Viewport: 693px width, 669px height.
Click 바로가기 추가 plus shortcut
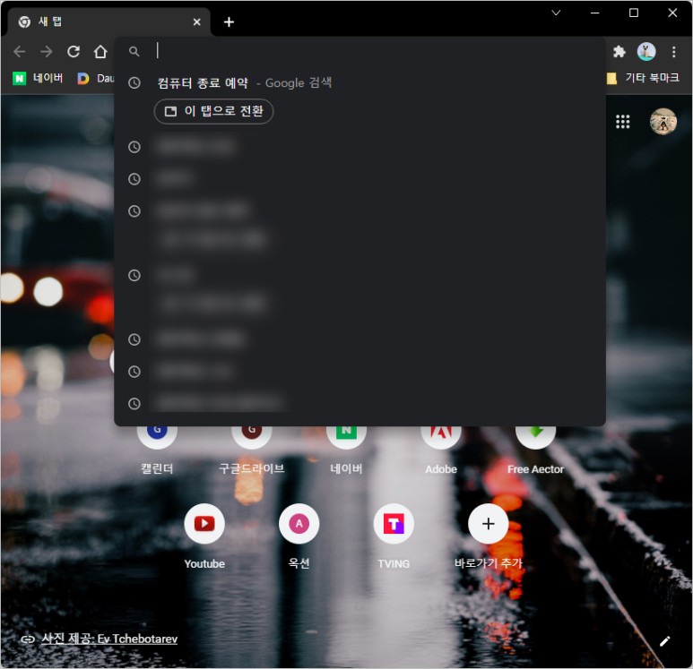(488, 535)
